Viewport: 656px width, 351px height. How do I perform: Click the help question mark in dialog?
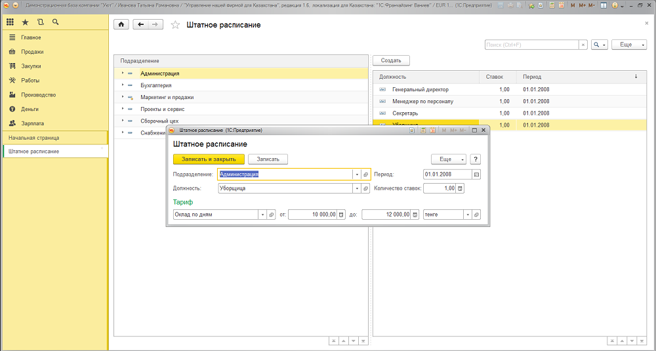click(x=476, y=159)
